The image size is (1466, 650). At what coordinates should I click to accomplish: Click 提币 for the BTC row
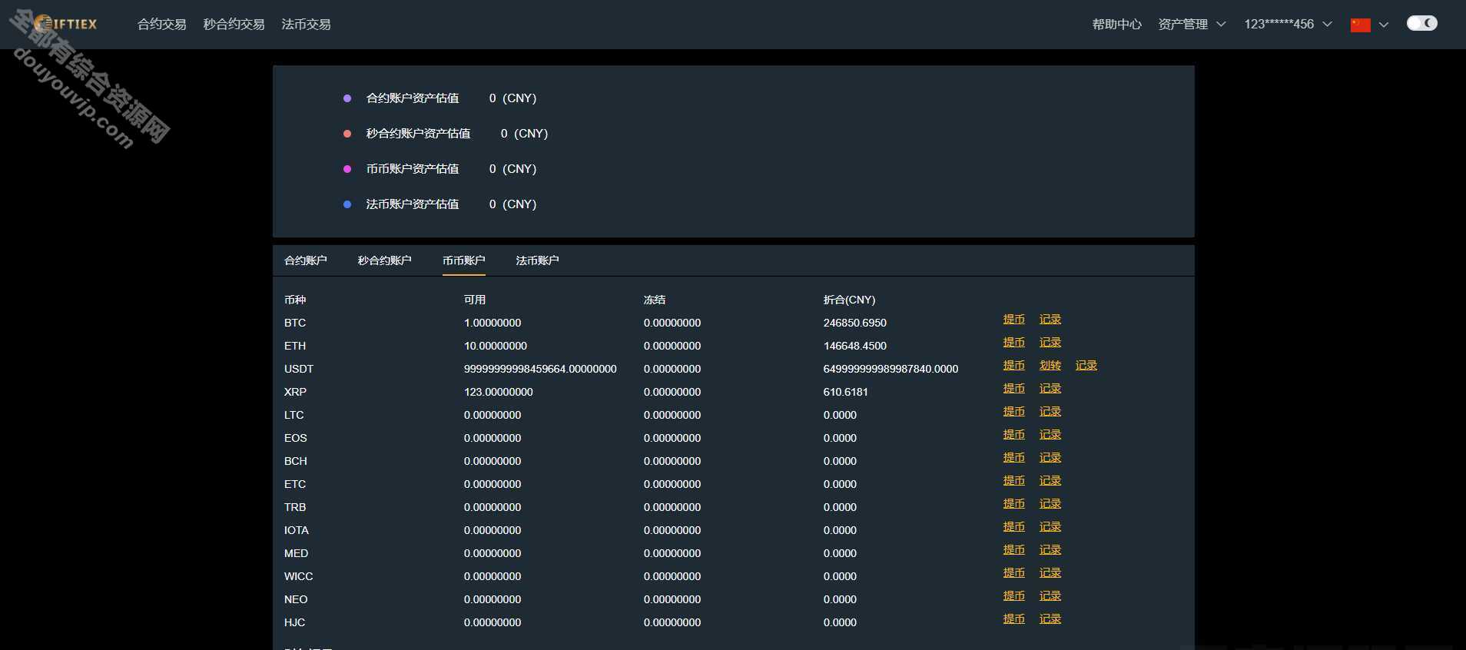(1013, 319)
